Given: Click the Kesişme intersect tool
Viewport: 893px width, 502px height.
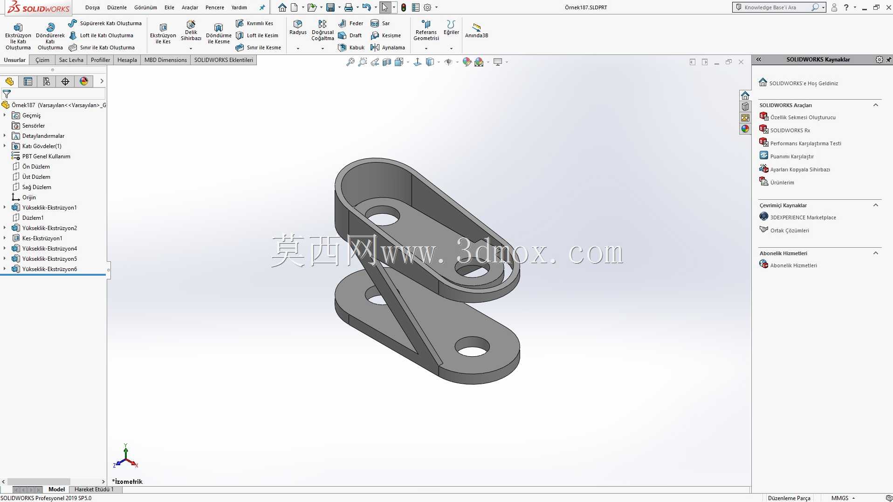Looking at the screenshot, I should pyautogui.click(x=385, y=35).
